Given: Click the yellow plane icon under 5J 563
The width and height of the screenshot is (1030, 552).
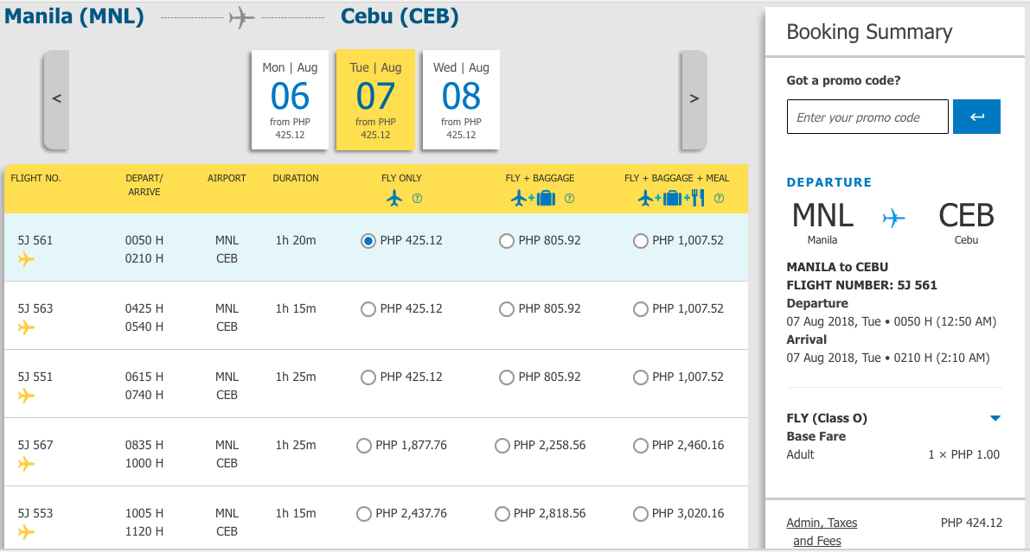Looking at the screenshot, I should click(x=26, y=327).
